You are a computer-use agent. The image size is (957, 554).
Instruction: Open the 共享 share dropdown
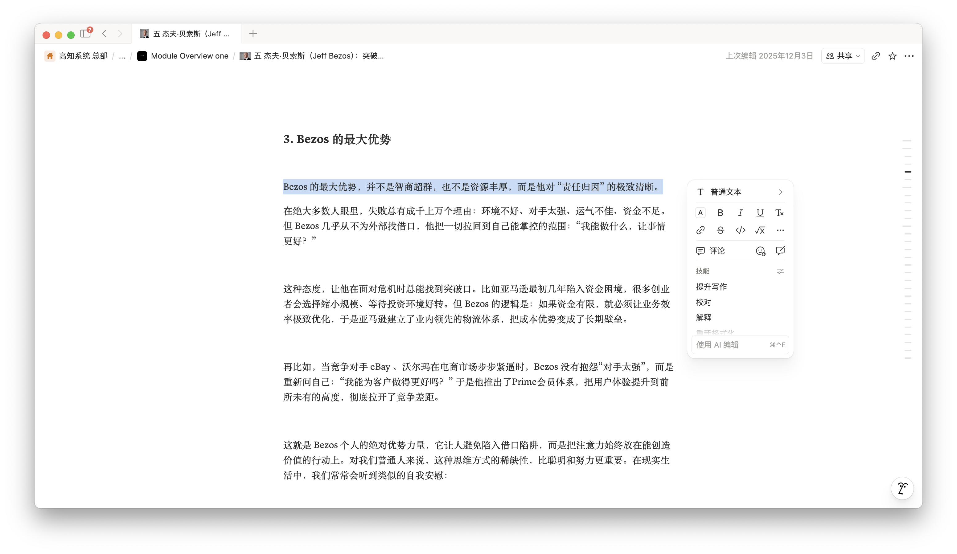(843, 56)
